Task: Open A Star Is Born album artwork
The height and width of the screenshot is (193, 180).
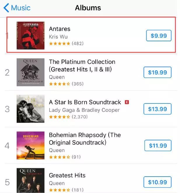Action: [x=31, y=109]
